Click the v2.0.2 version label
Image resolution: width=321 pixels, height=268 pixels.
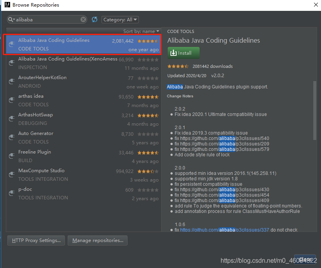click(218, 76)
